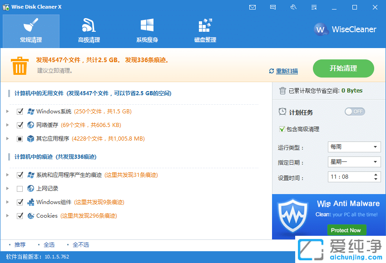386x263 pixels.
Task: Click the 重新扫描 link
Action: click(287, 71)
